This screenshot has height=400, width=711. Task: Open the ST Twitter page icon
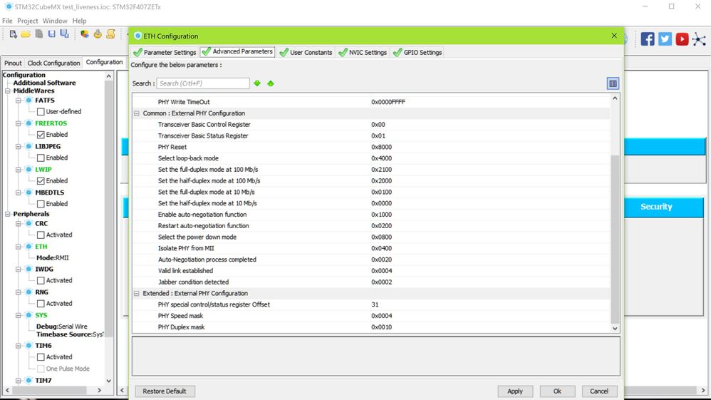pos(665,39)
